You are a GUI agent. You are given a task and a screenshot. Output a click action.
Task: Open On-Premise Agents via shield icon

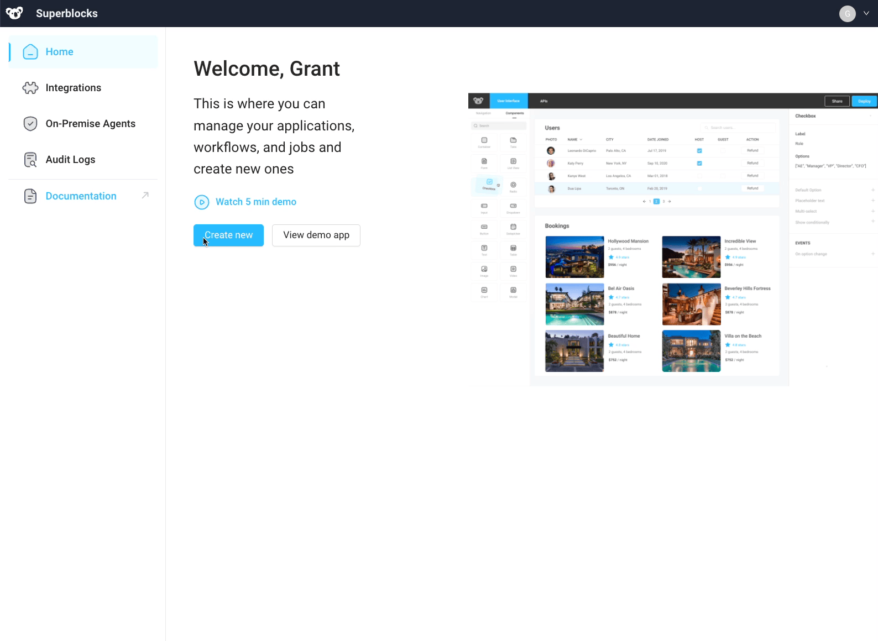(x=30, y=124)
